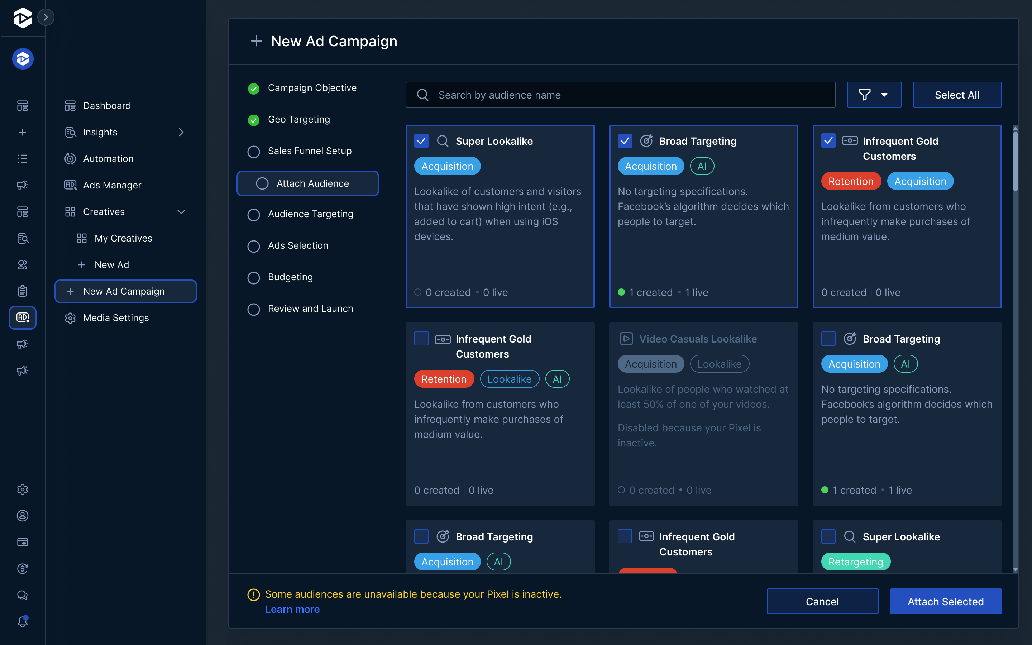Open the document search icon in the sidebar

pos(22,238)
